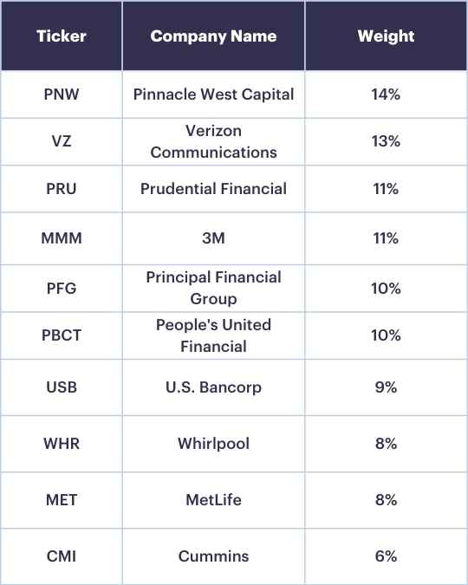Click the 14% weight value
Screen dimensions: 468x585
click(x=386, y=94)
